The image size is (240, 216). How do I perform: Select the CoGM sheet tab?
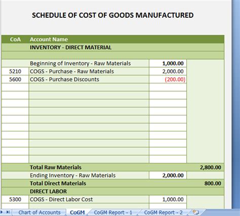(77, 212)
